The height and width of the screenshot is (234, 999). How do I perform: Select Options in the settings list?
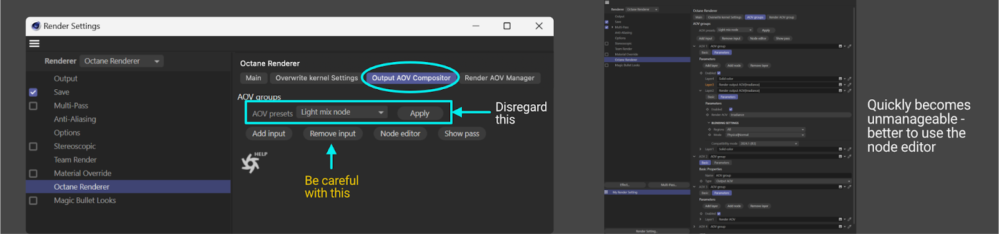67,133
